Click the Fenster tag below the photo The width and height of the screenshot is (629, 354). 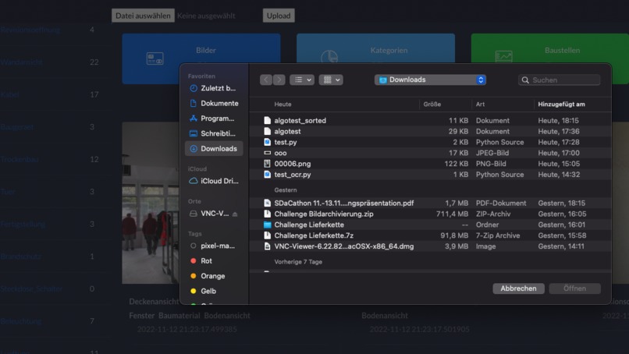141,316
